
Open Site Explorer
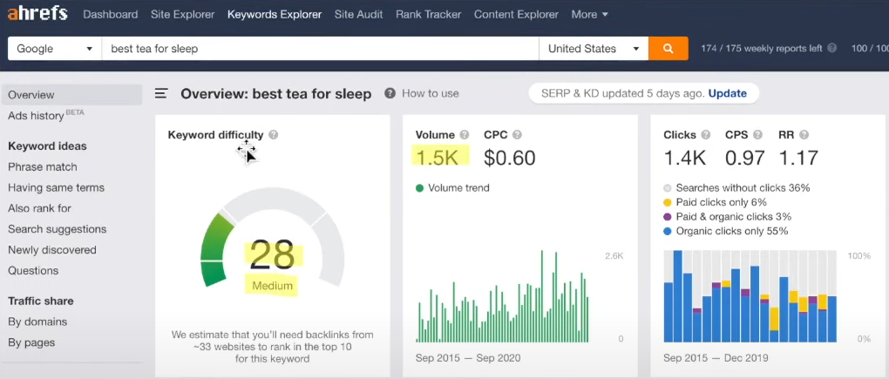click(182, 15)
